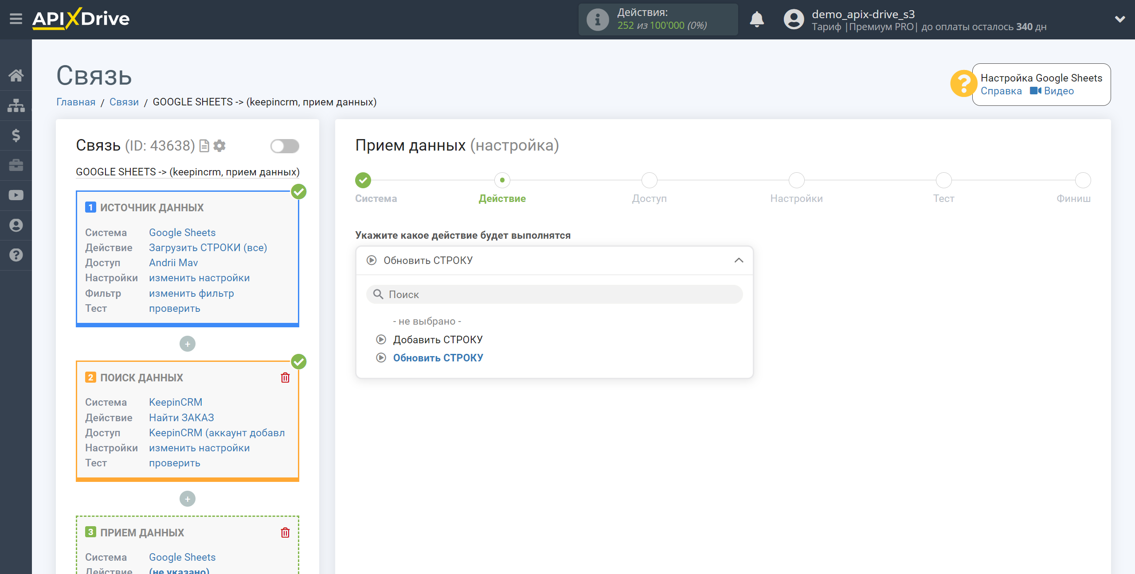Image resolution: width=1135 pixels, height=574 pixels.
Task: Open the hamburger menu
Action: click(16, 19)
